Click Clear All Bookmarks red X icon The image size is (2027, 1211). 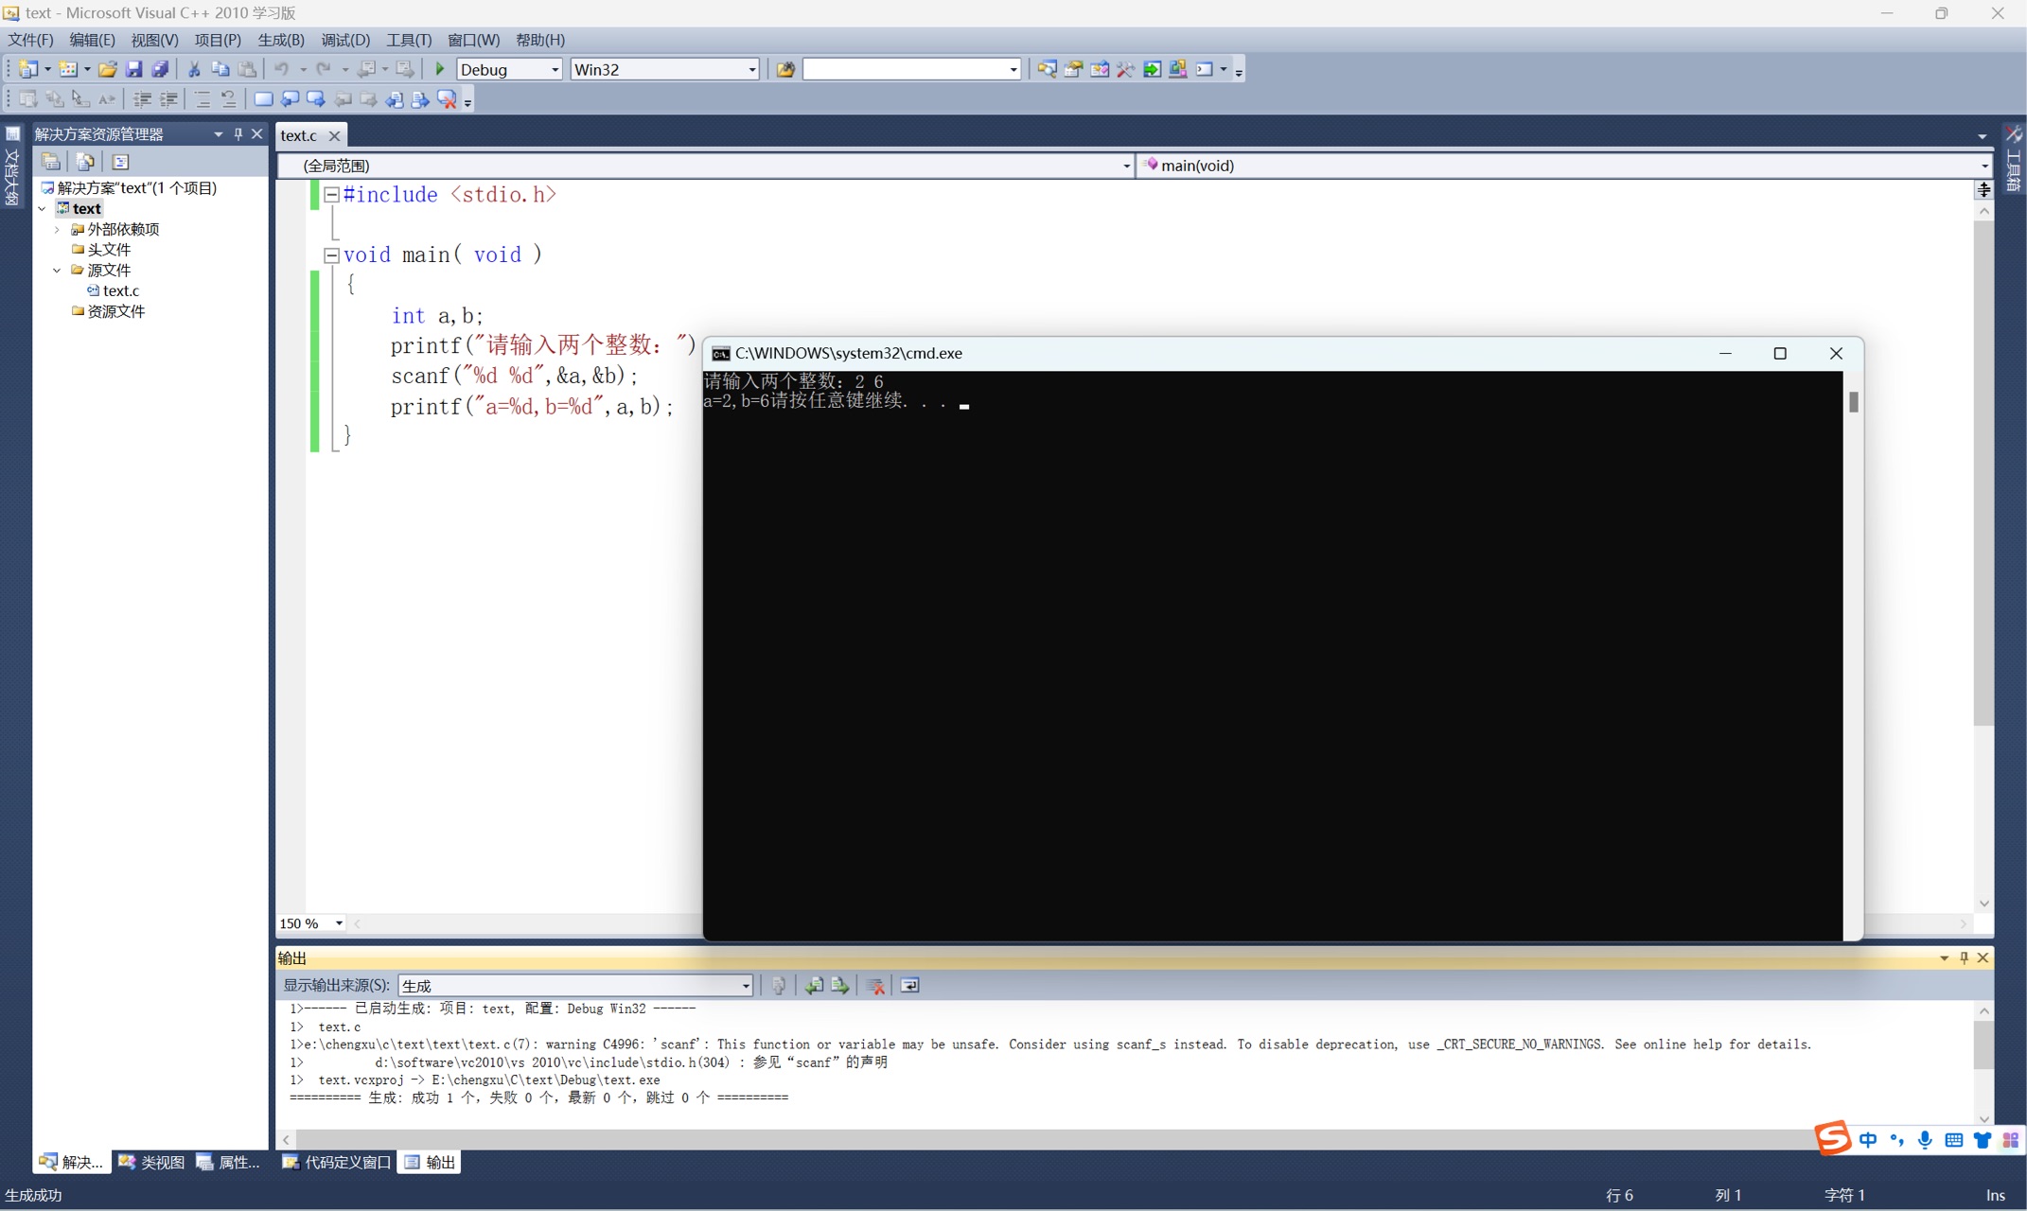click(447, 99)
